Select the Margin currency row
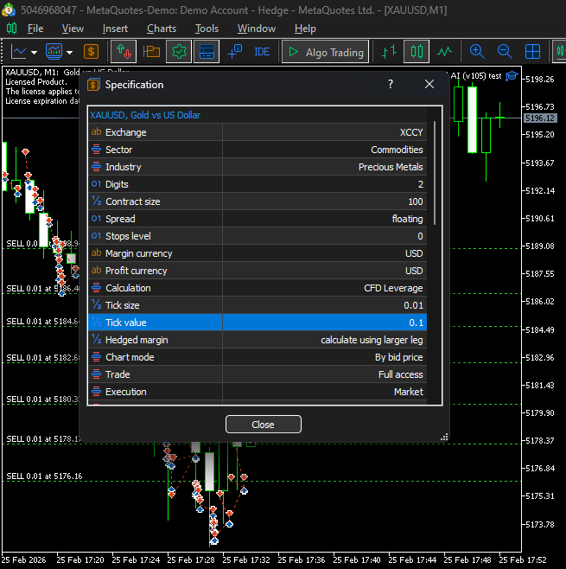This screenshot has width=566, height=569. tap(258, 253)
